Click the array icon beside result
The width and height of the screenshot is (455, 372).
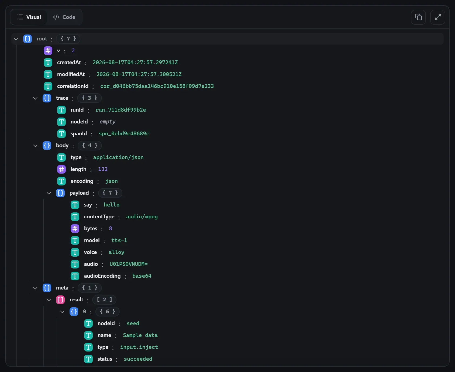tap(60, 300)
